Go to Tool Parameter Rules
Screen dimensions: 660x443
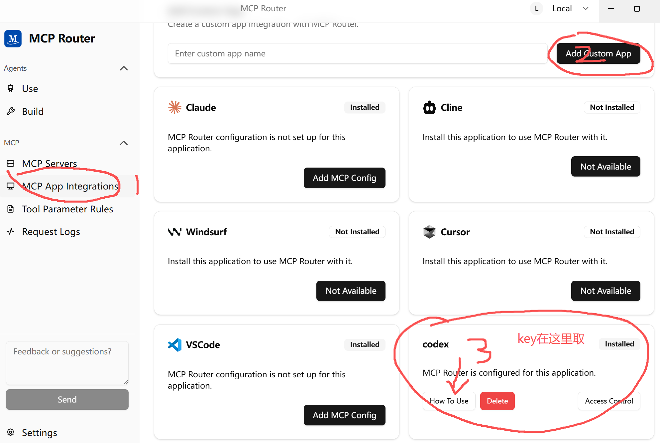tap(68, 209)
